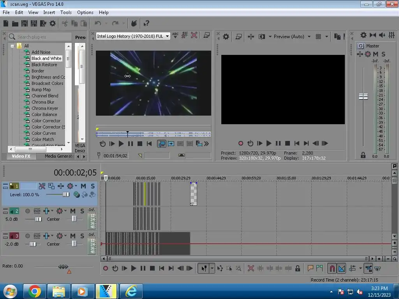The width and height of the screenshot is (399, 299).
Task: Copy snapshot to clipboard icon in preview
Action: tap(337, 37)
